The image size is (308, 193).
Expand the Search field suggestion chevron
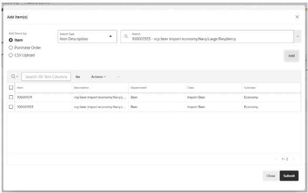coord(297,36)
